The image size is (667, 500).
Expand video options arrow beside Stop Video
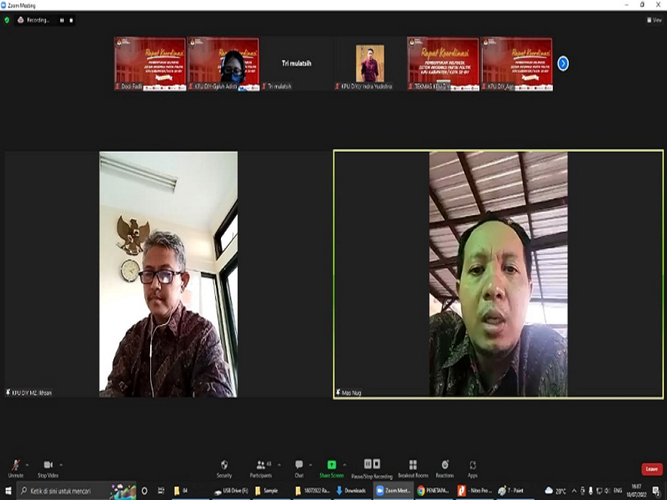tap(61, 464)
